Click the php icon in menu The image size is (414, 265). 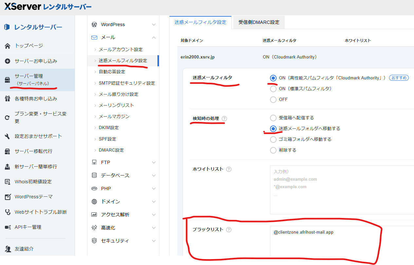[94, 189]
